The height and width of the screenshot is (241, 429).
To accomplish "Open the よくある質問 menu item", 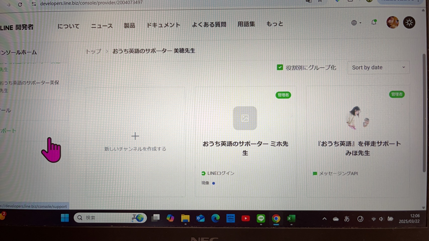I will pos(209,25).
